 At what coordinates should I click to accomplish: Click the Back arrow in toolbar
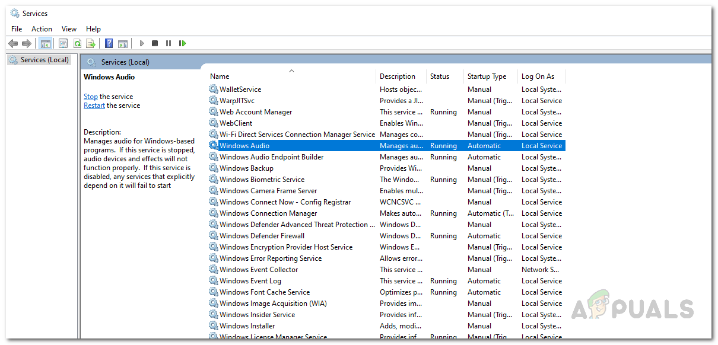[x=13, y=43]
